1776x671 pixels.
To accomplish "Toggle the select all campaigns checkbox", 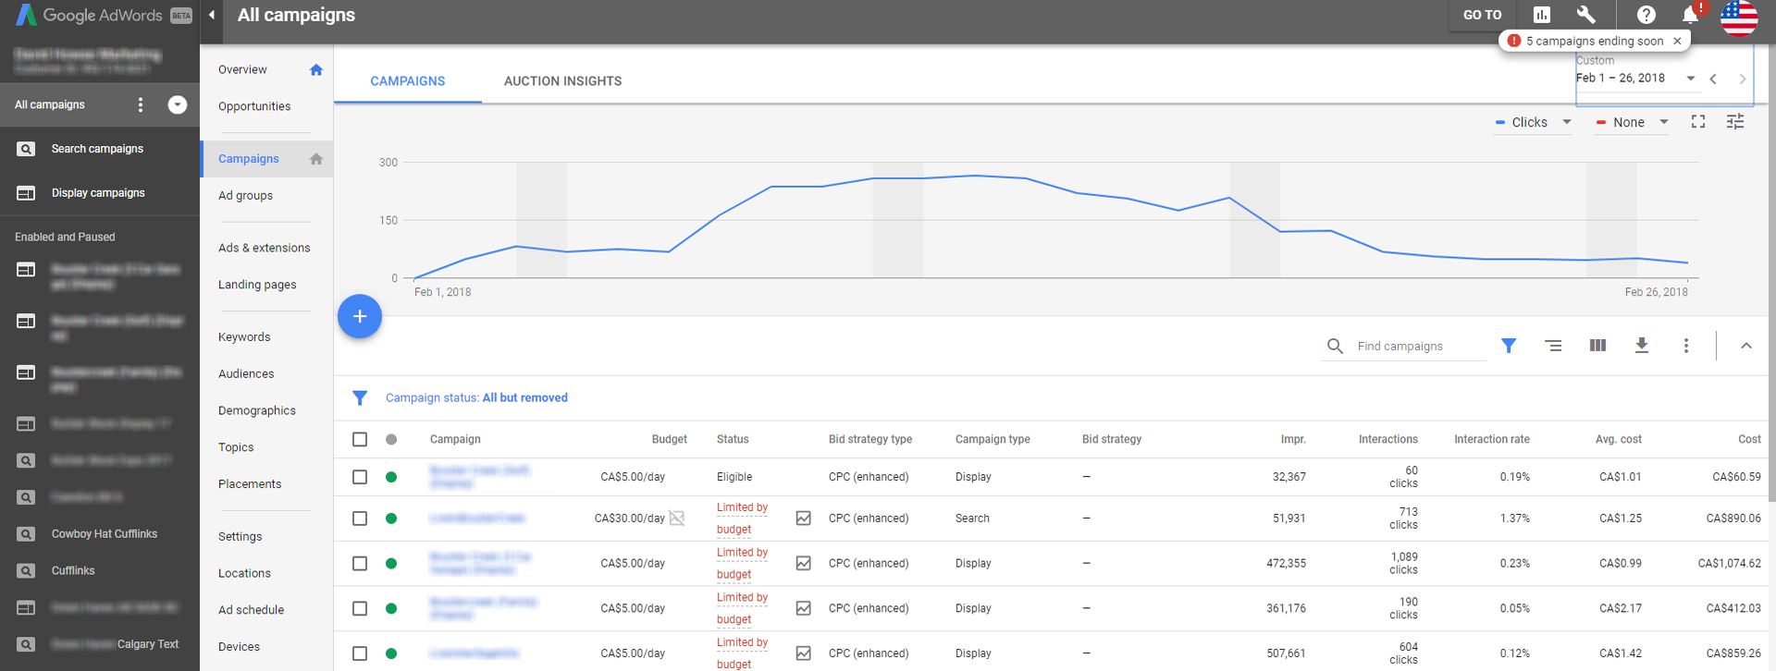I will (360, 439).
